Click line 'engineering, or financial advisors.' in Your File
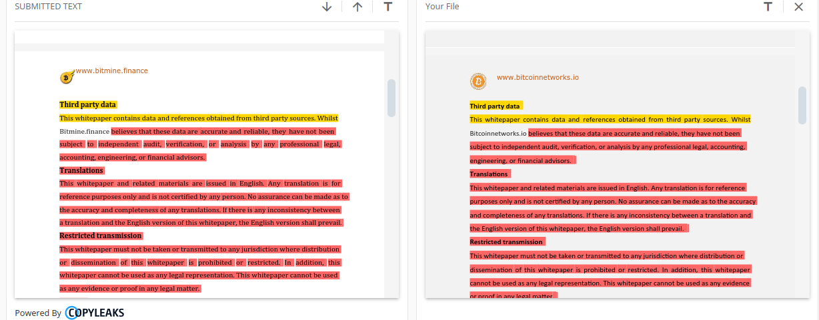This screenshot has width=819, height=320. point(523,160)
